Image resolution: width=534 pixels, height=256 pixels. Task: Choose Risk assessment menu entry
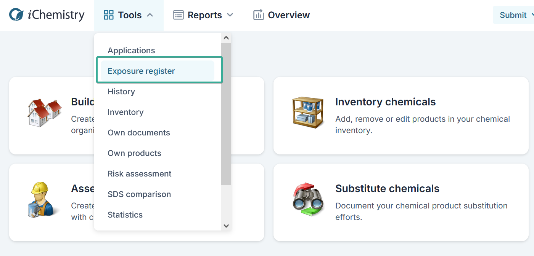click(140, 174)
